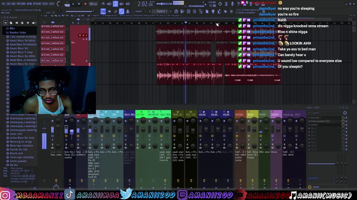Viewport: 357px width, 200px height.
Task: Move the BEAT track volume fader
Action: click(x=72, y=132)
